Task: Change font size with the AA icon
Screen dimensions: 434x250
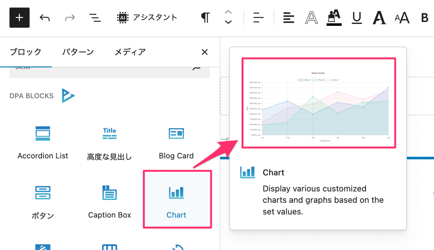Action: click(x=402, y=18)
